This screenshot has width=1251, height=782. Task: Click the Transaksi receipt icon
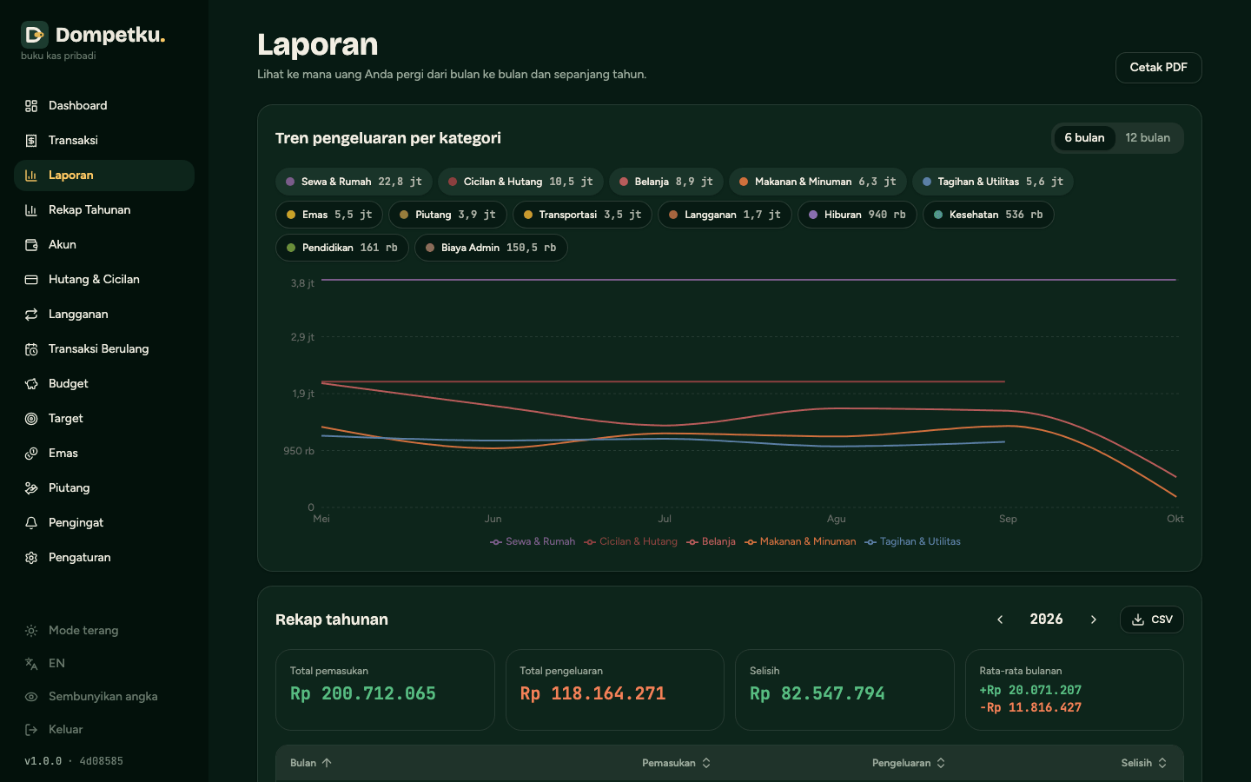point(31,141)
